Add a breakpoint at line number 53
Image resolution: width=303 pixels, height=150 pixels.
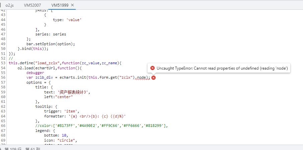3,68
